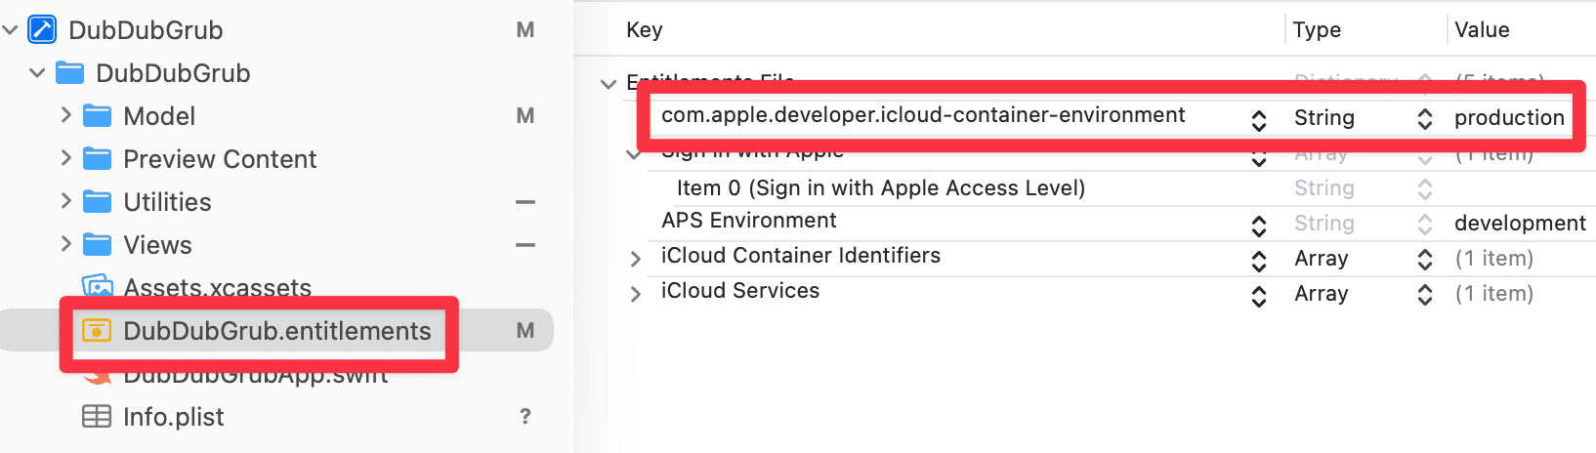1596x453 pixels.
Task: Select the Utilities folder icon
Action: (x=97, y=202)
